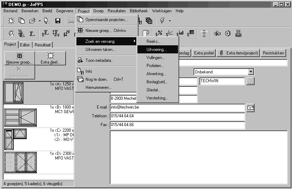This screenshot has width=292, height=189.
Task: Select group B MC1 window thumbnail
Action: 20,118
